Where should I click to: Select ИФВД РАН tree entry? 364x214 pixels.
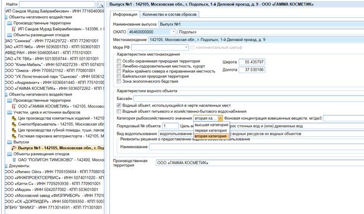pos(48,53)
